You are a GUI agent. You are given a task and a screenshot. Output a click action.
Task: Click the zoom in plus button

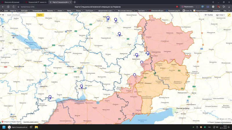pyautogui.click(x=3, y=27)
